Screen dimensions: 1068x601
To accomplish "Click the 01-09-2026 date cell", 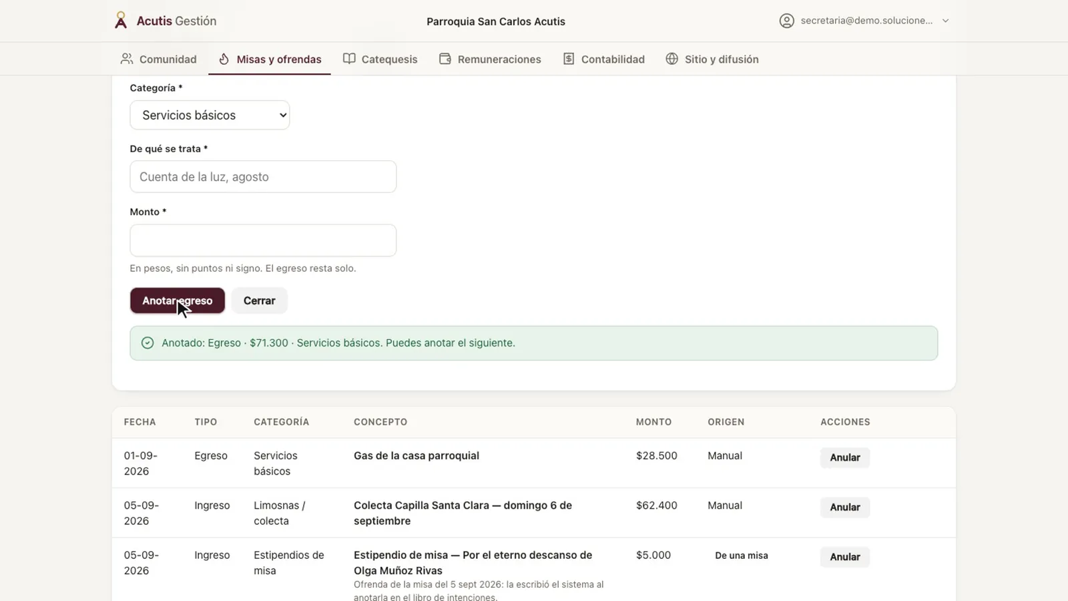I will [x=141, y=463].
